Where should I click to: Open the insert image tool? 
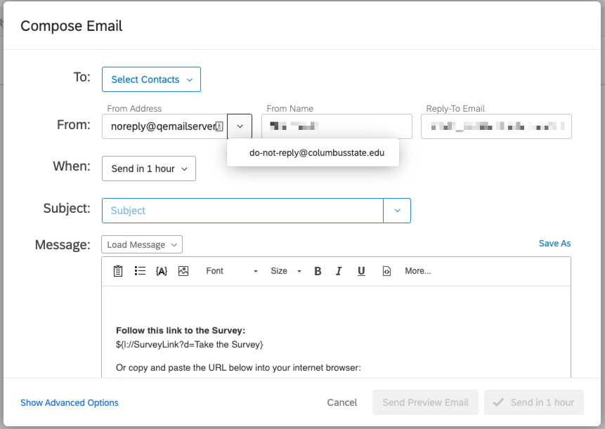[183, 270]
